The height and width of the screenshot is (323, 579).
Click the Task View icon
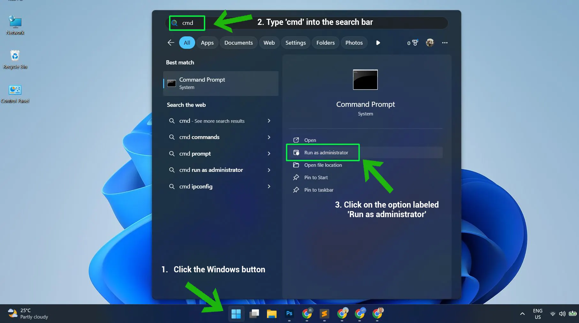(x=254, y=314)
